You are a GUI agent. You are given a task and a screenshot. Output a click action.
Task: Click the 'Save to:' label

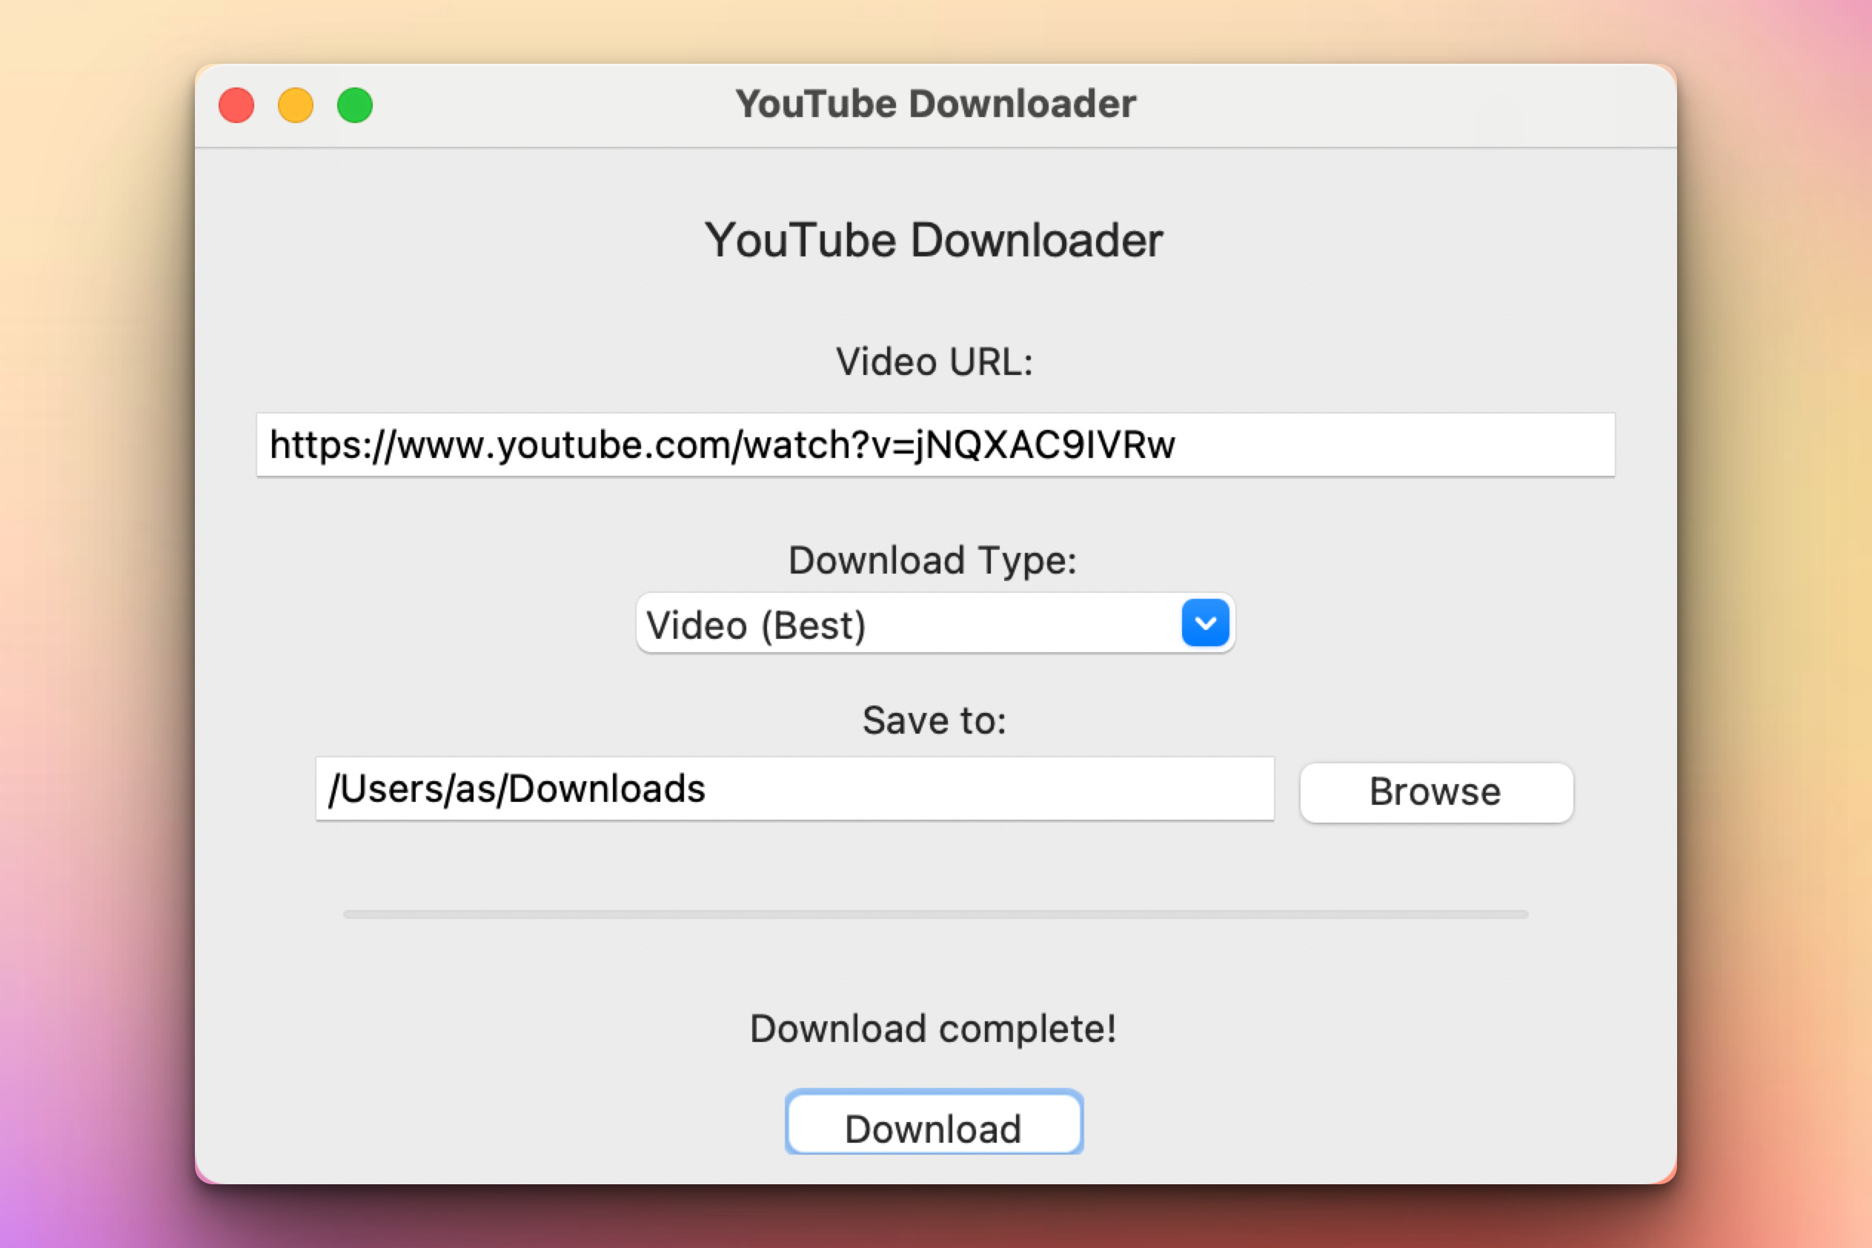[934, 720]
